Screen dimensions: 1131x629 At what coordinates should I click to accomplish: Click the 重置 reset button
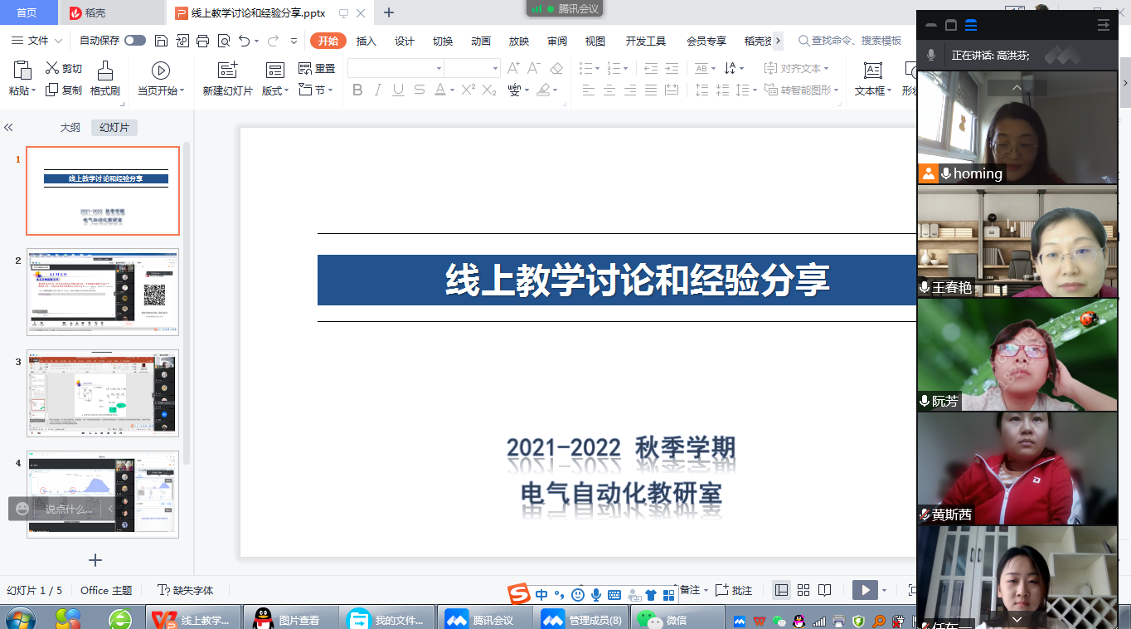317,69
